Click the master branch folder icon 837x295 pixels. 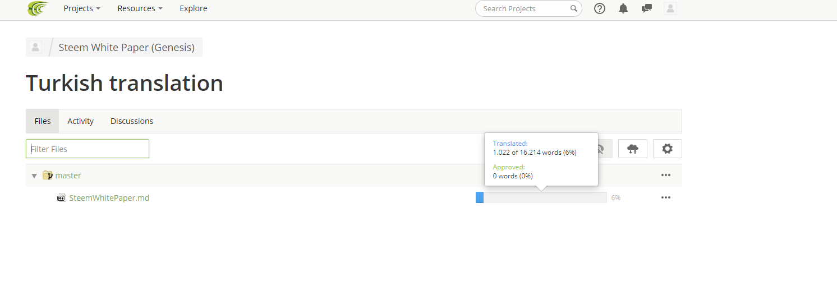click(48, 176)
